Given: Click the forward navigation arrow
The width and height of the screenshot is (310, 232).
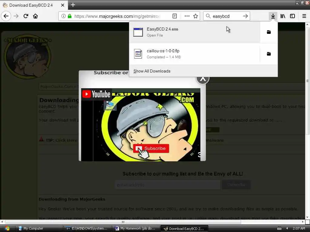Looking at the screenshot, I should click(16, 16).
